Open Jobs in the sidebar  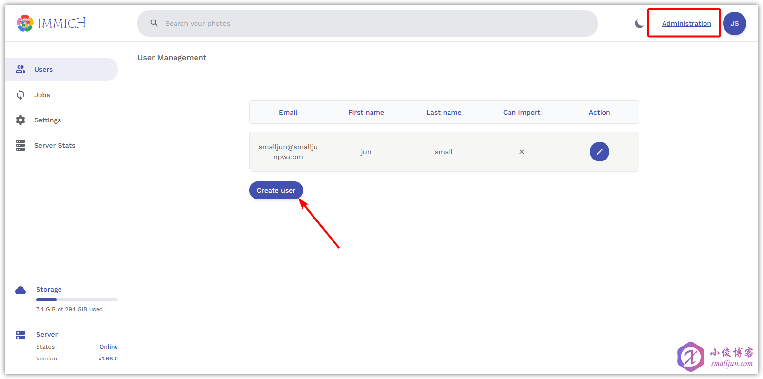61,95
